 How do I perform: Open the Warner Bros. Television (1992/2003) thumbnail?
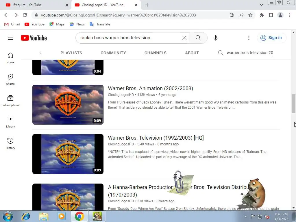click(x=68, y=154)
